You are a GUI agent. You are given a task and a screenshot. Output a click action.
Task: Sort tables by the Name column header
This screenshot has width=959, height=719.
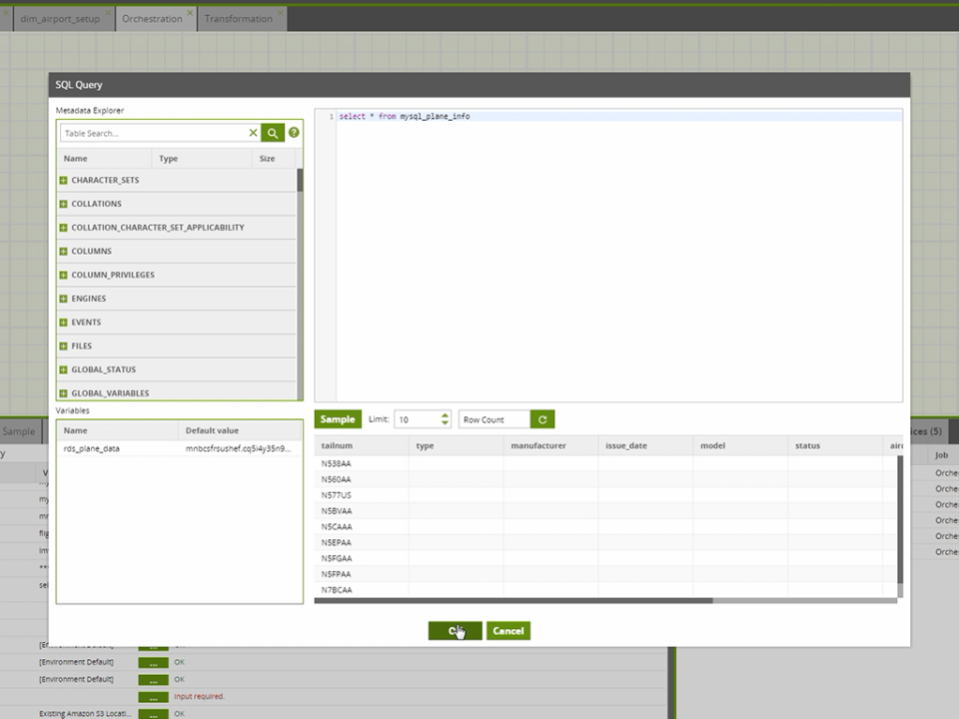(x=76, y=158)
